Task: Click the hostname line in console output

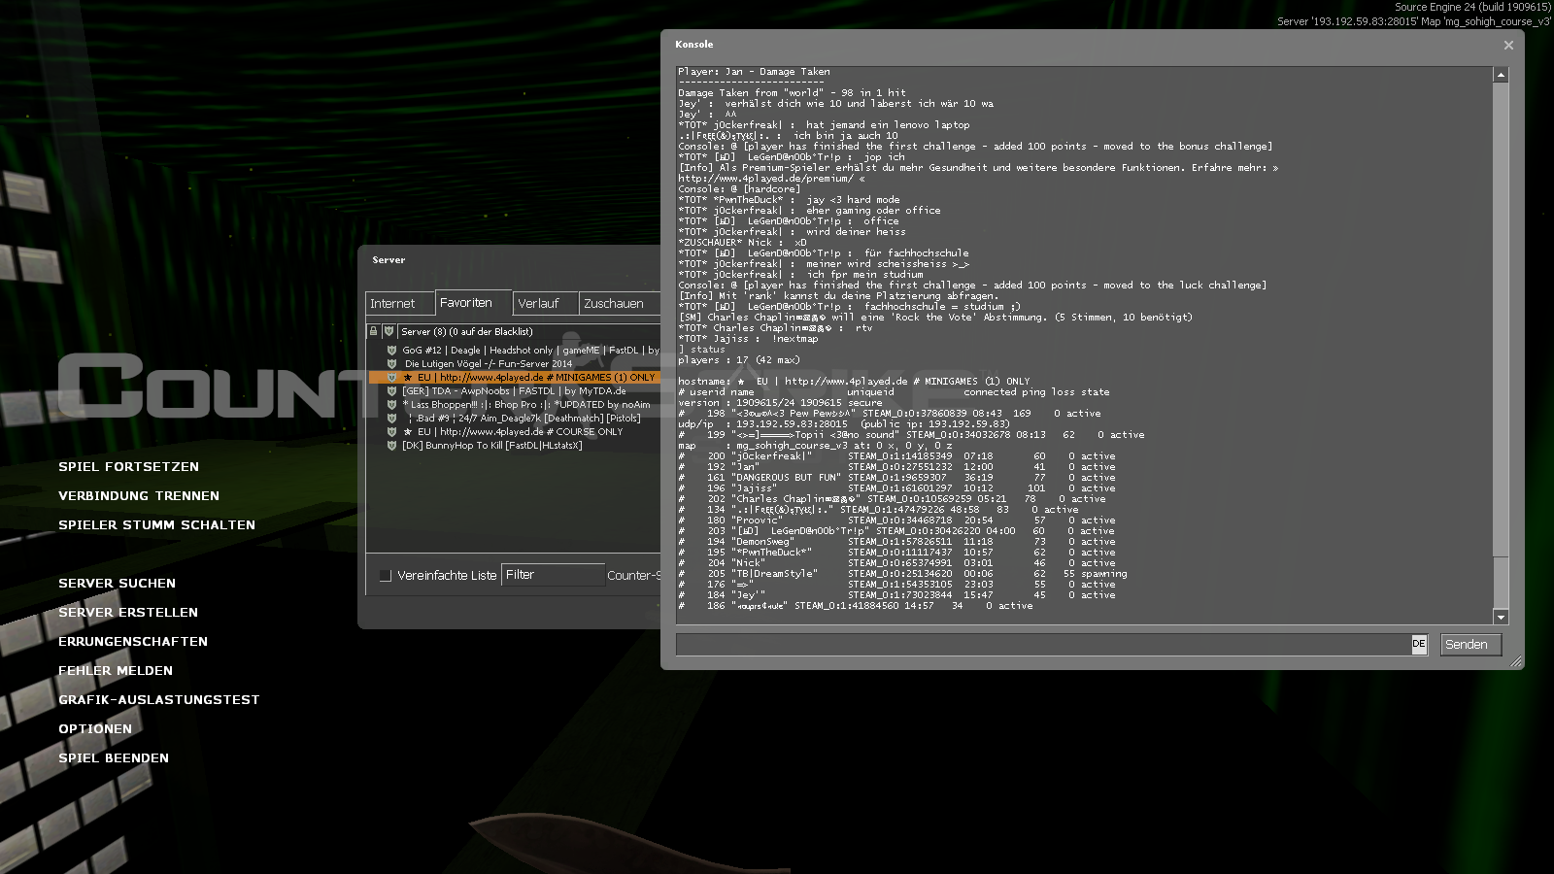Action: coord(854,382)
